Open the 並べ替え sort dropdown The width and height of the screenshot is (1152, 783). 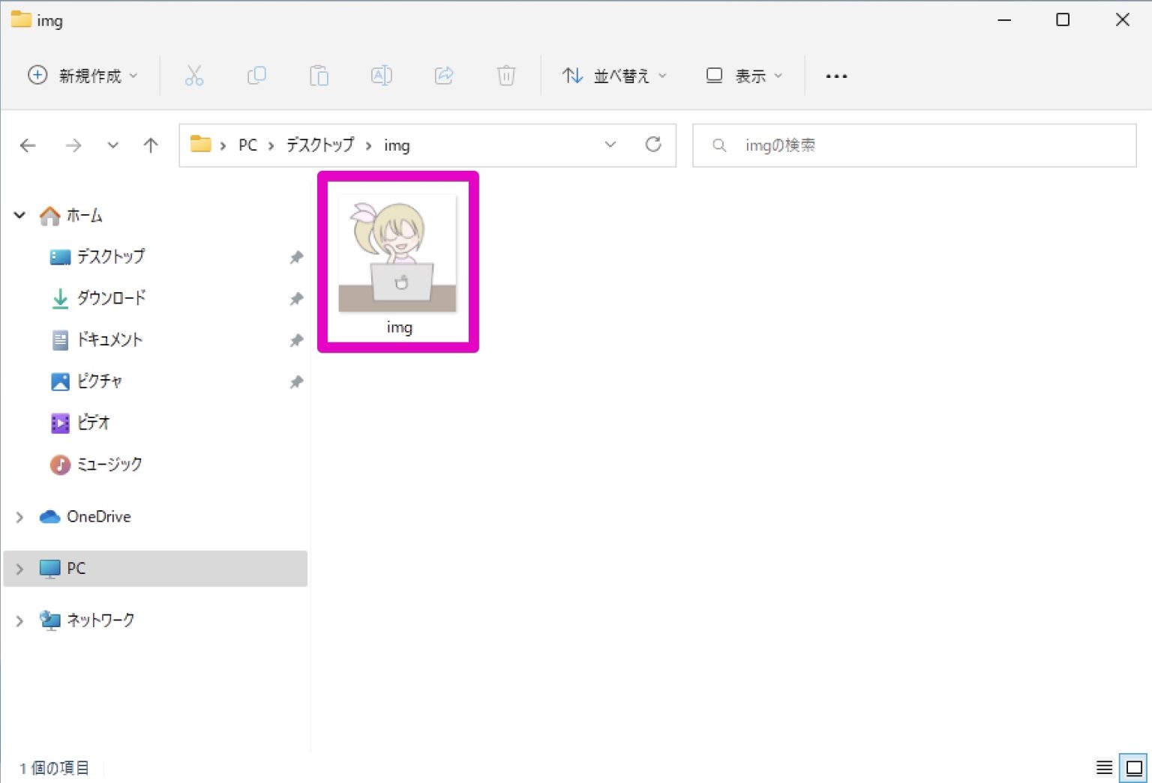tap(614, 76)
